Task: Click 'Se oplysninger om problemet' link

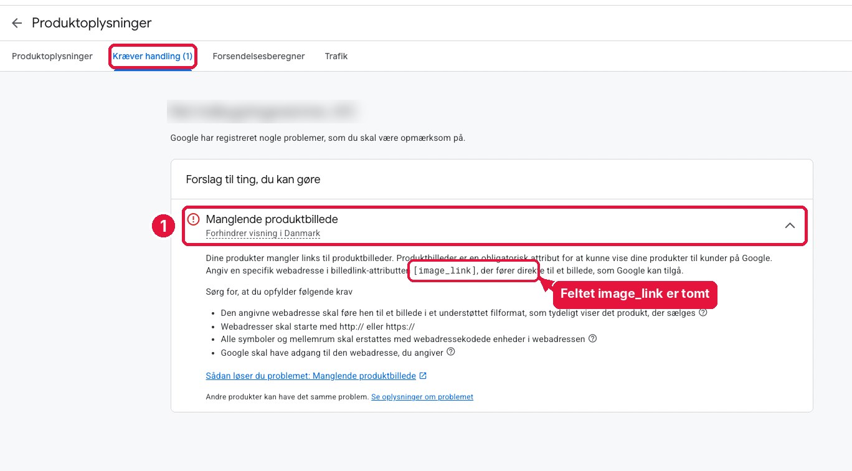Action: pyautogui.click(x=422, y=397)
